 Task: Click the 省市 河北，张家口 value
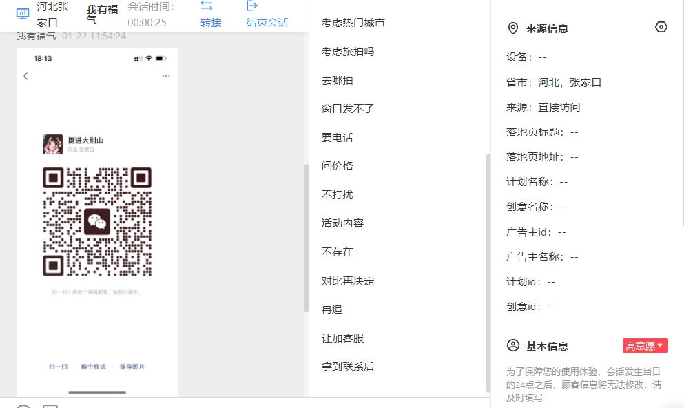click(570, 82)
